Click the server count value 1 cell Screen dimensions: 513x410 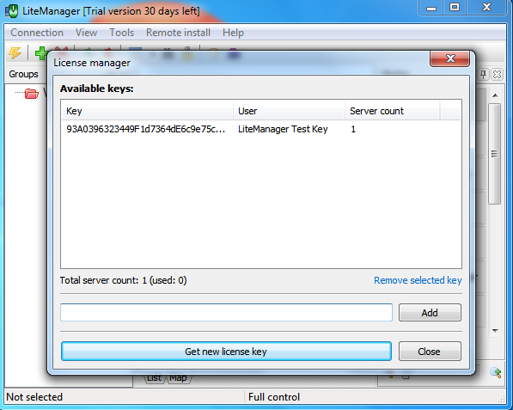pos(353,129)
